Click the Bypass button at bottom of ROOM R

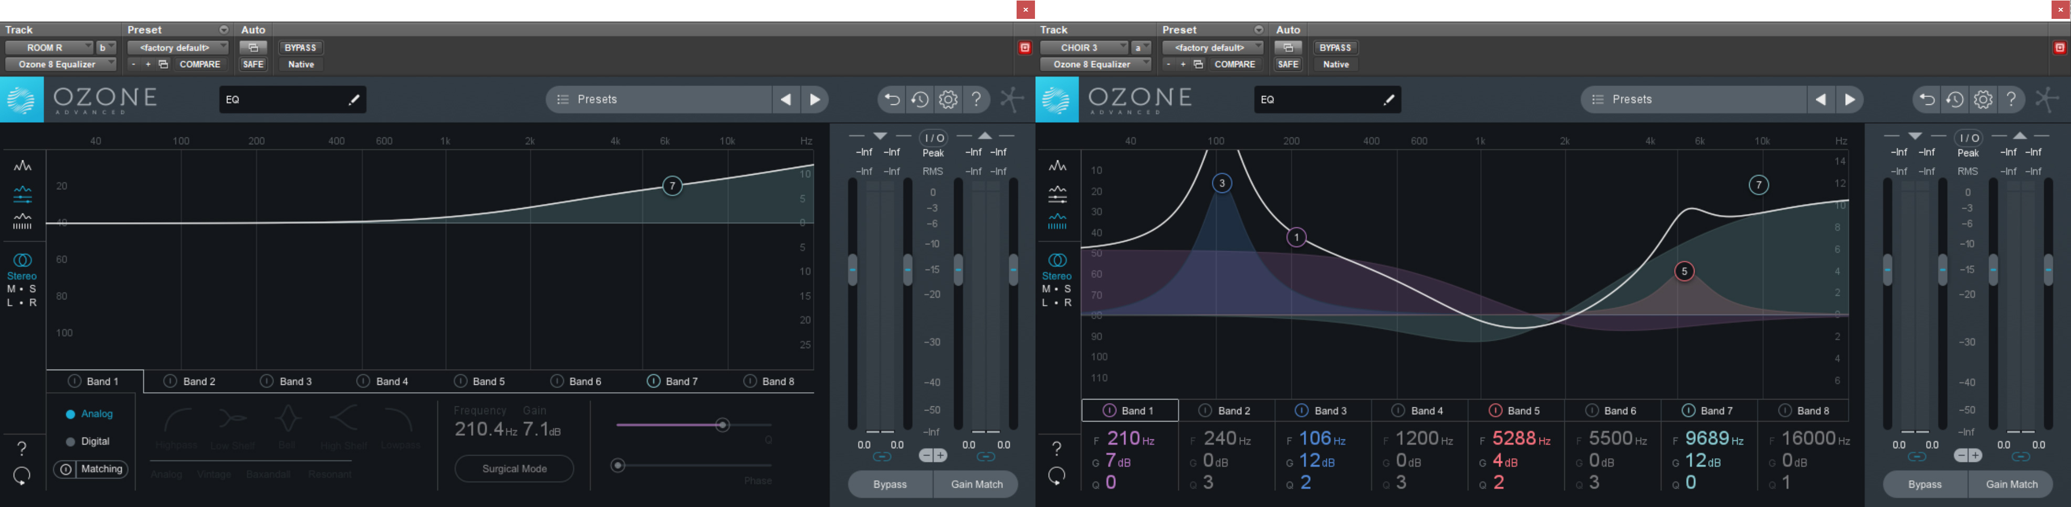890,484
